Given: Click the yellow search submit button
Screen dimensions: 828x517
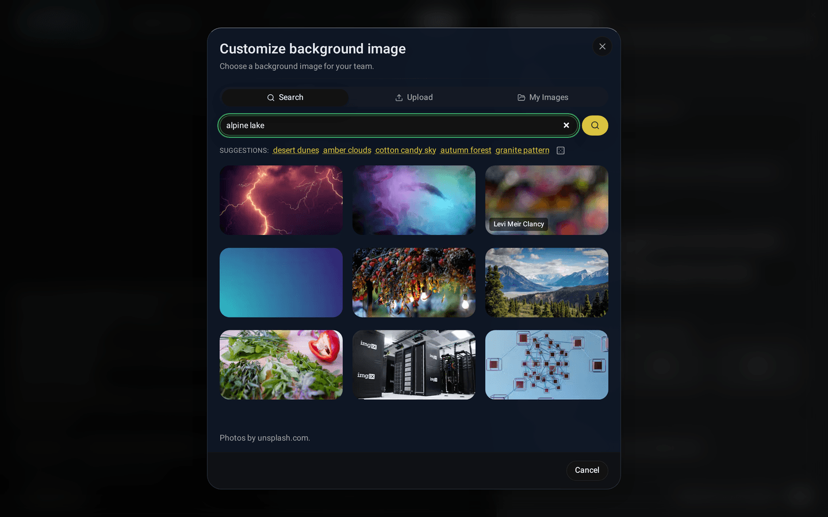Looking at the screenshot, I should pyautogui.click(x=595, y=125).
